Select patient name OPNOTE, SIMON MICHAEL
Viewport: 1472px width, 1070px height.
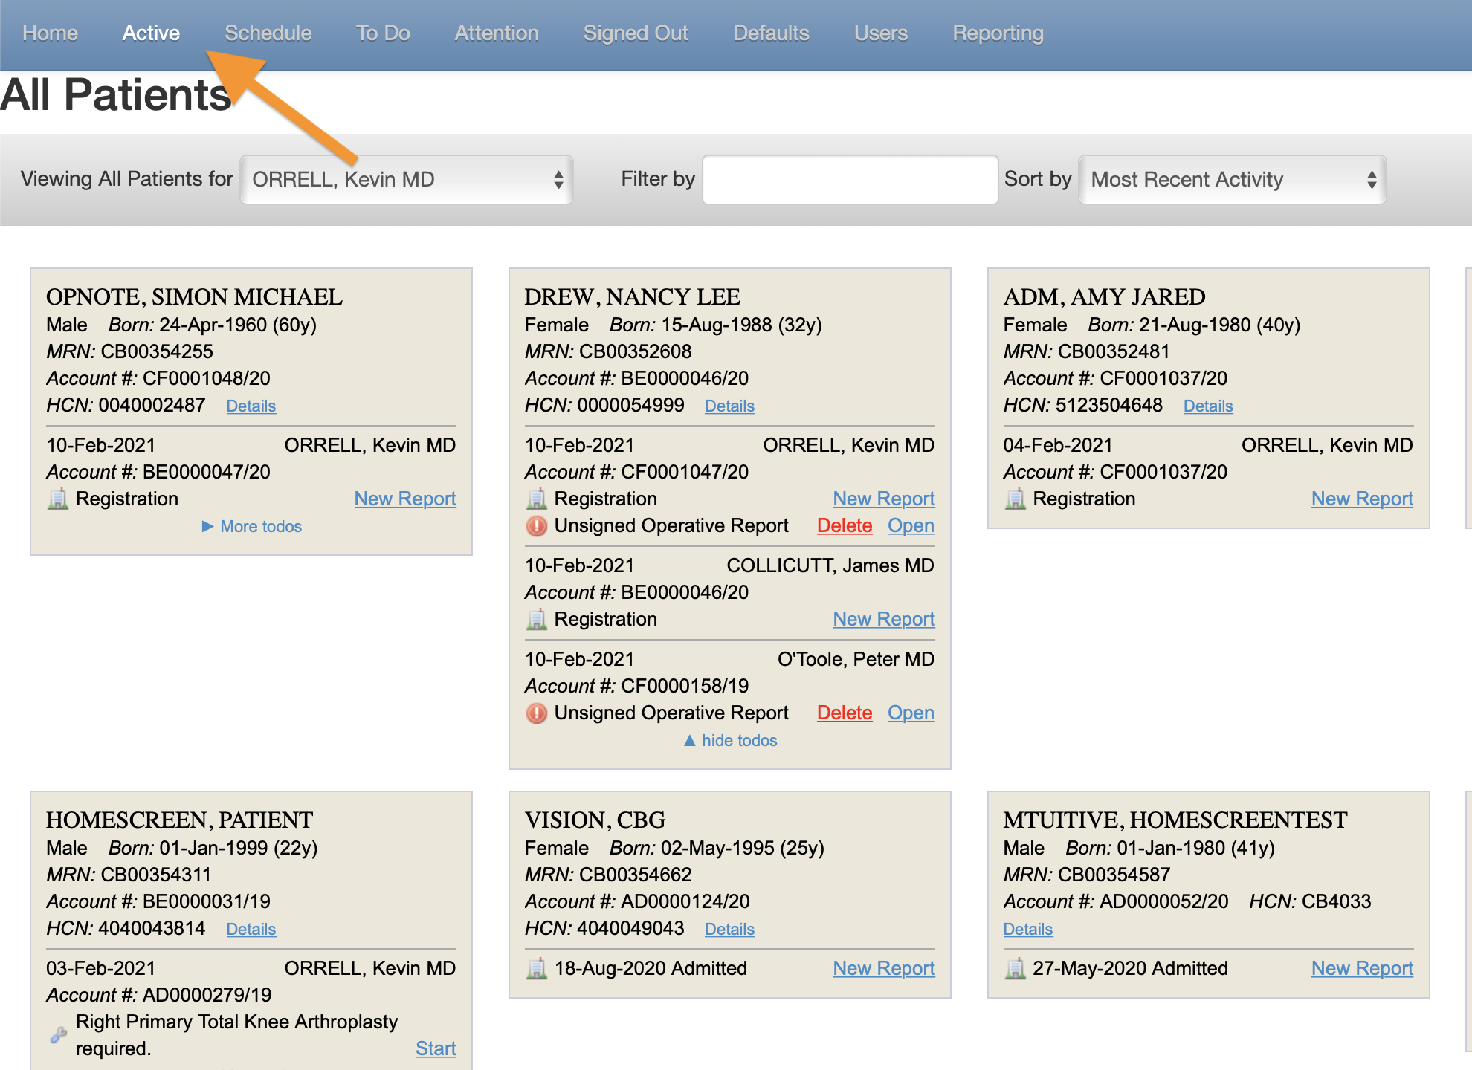click(x=194, y=296)
